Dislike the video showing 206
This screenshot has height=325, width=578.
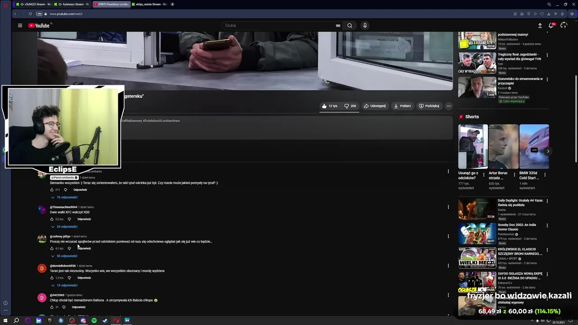click(350, 106)
